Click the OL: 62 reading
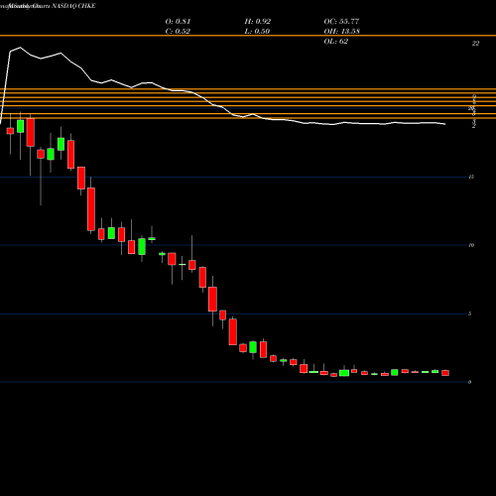 point(335,42)
